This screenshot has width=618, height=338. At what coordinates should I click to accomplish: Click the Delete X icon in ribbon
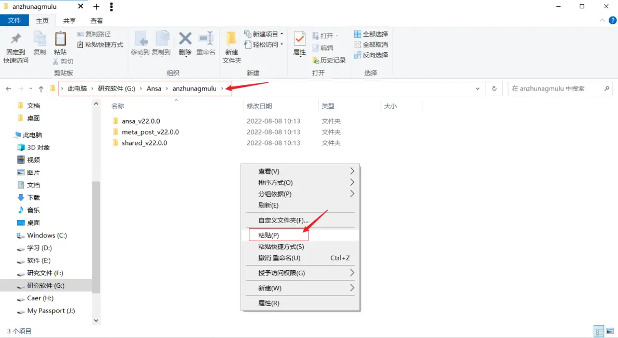[x=185, y=38]
